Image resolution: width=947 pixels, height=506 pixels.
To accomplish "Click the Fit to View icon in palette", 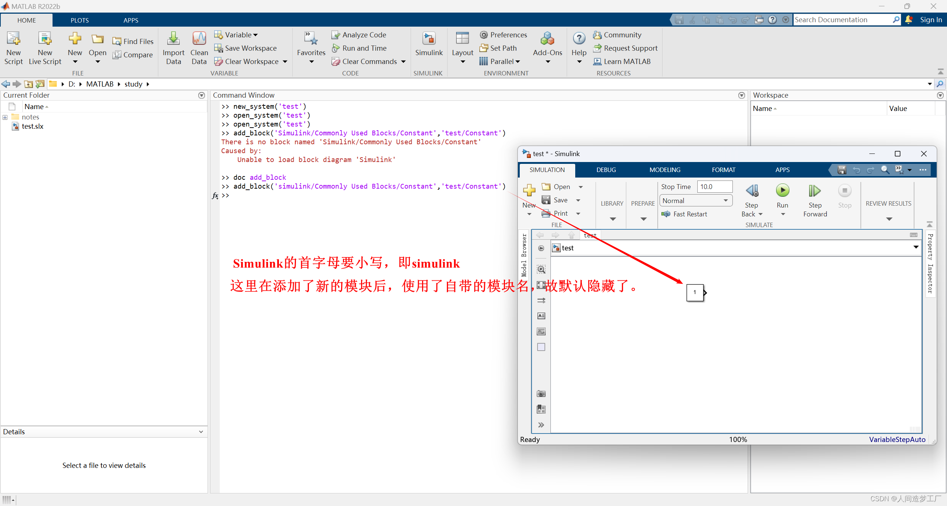I will (x=541, y=285).
